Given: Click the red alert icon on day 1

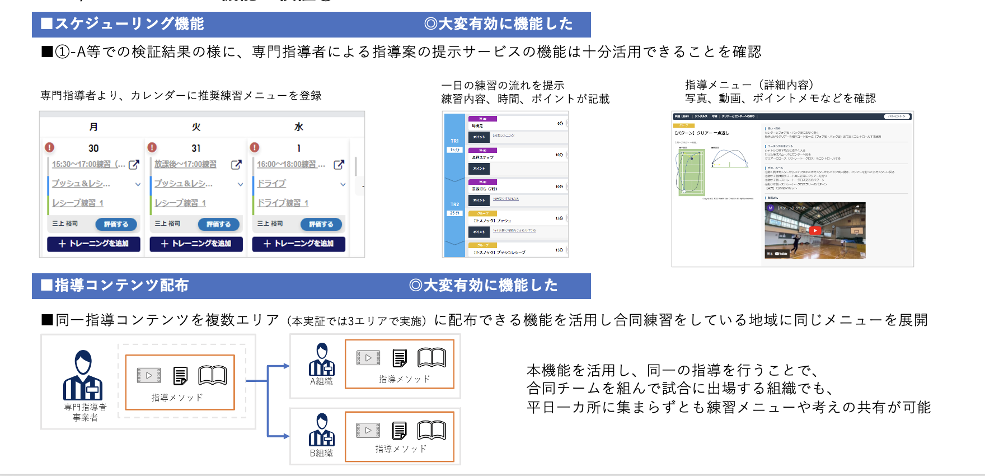Looking at the screenshot, I should 255,147.
